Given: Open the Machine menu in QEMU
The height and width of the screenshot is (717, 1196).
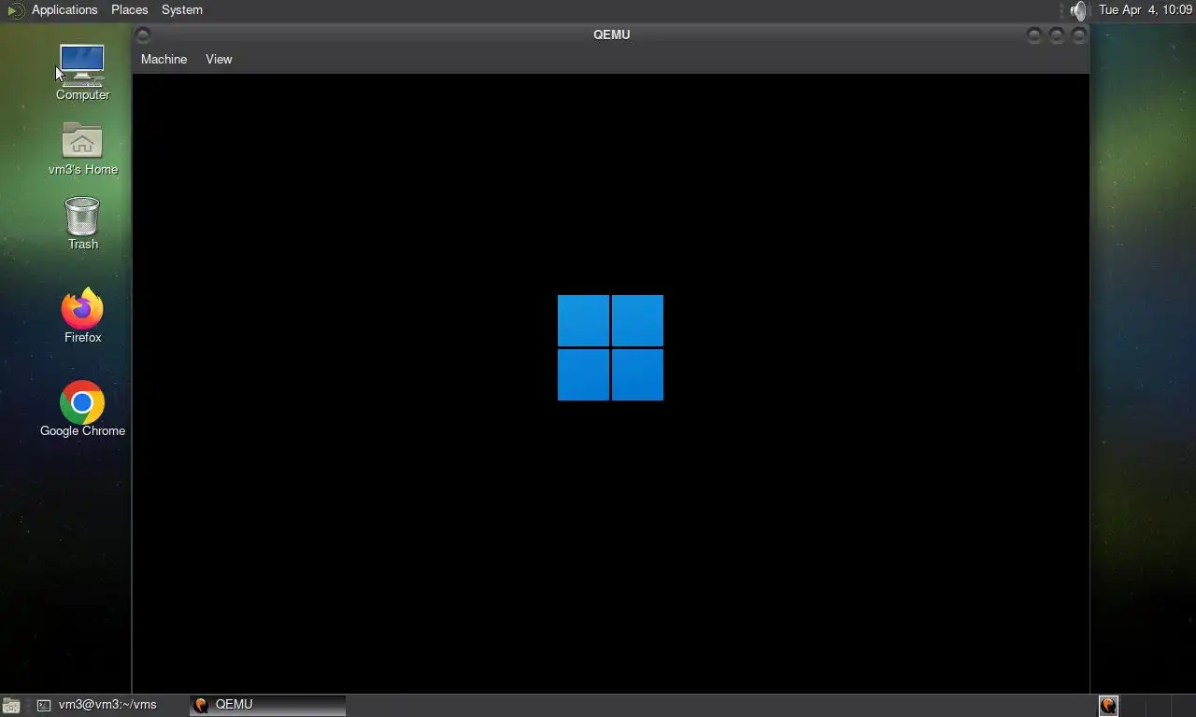Looking at the screenshot, I should click(x=164, y=59).
